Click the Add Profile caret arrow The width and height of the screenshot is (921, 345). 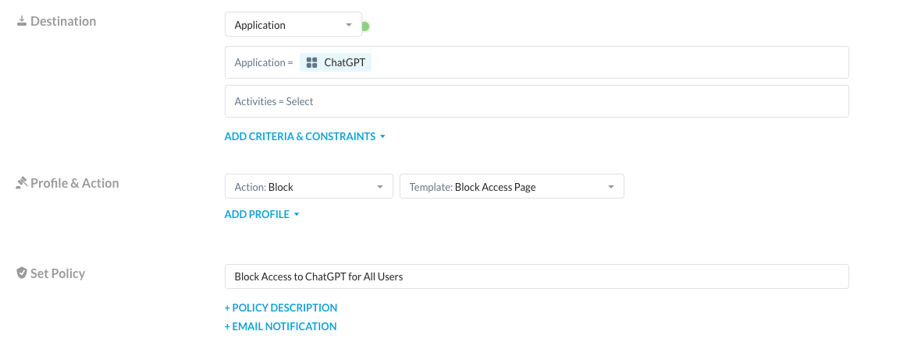click(x=297, y=214)
